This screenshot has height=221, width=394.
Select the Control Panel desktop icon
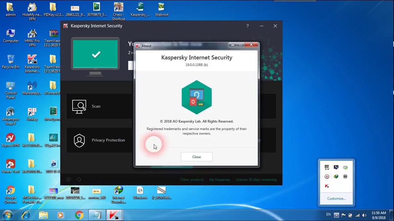tap(10, 90)
